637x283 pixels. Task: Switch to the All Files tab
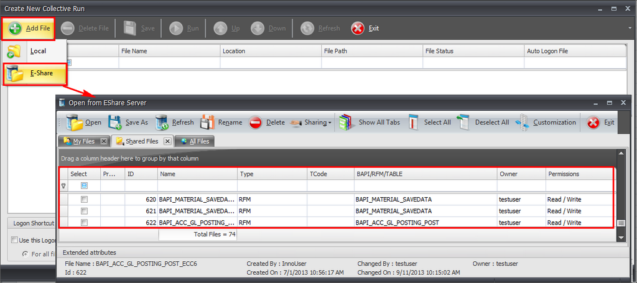click(195, 141)
